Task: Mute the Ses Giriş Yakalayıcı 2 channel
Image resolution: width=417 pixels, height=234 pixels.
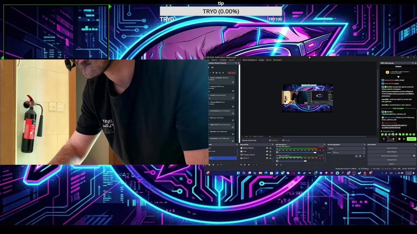Action: tap(277, 161)
